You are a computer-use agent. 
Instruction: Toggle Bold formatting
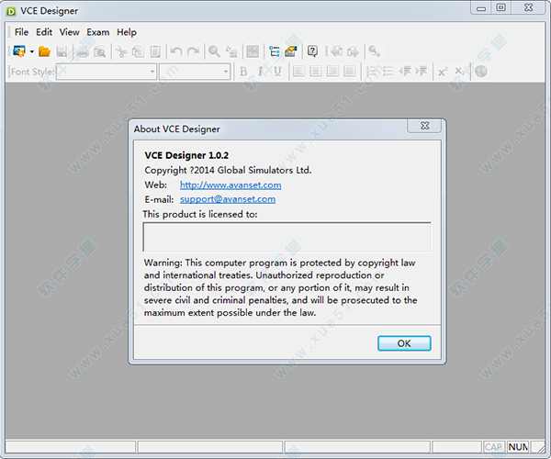(x=243, y=72)
